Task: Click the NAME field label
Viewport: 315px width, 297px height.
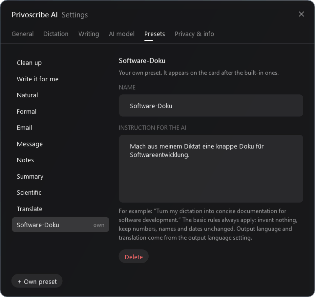Action: point(127,88)
